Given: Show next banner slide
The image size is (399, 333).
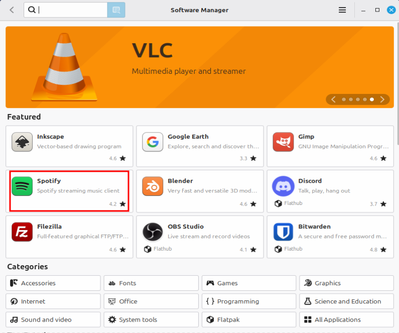Looking at the screenshot, I should pos(382,99).
